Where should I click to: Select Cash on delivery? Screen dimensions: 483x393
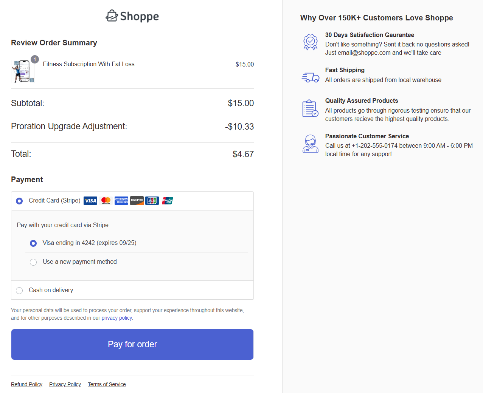pos(19,290)
